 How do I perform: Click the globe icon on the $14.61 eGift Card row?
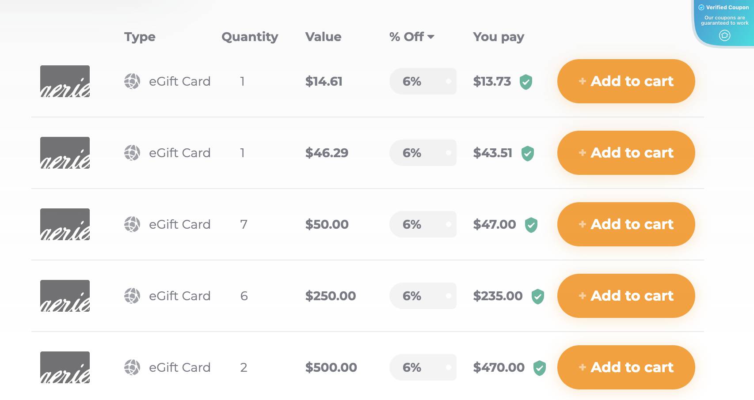tap(132, 81)
